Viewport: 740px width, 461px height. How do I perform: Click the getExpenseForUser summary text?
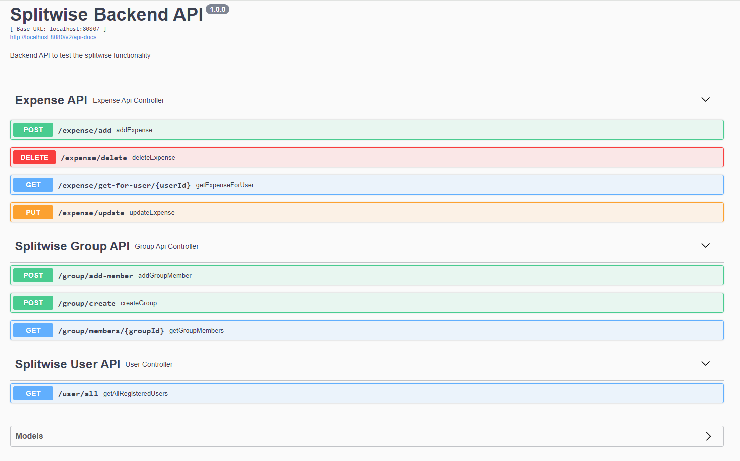pyautogui.click(x=225, y=185)
